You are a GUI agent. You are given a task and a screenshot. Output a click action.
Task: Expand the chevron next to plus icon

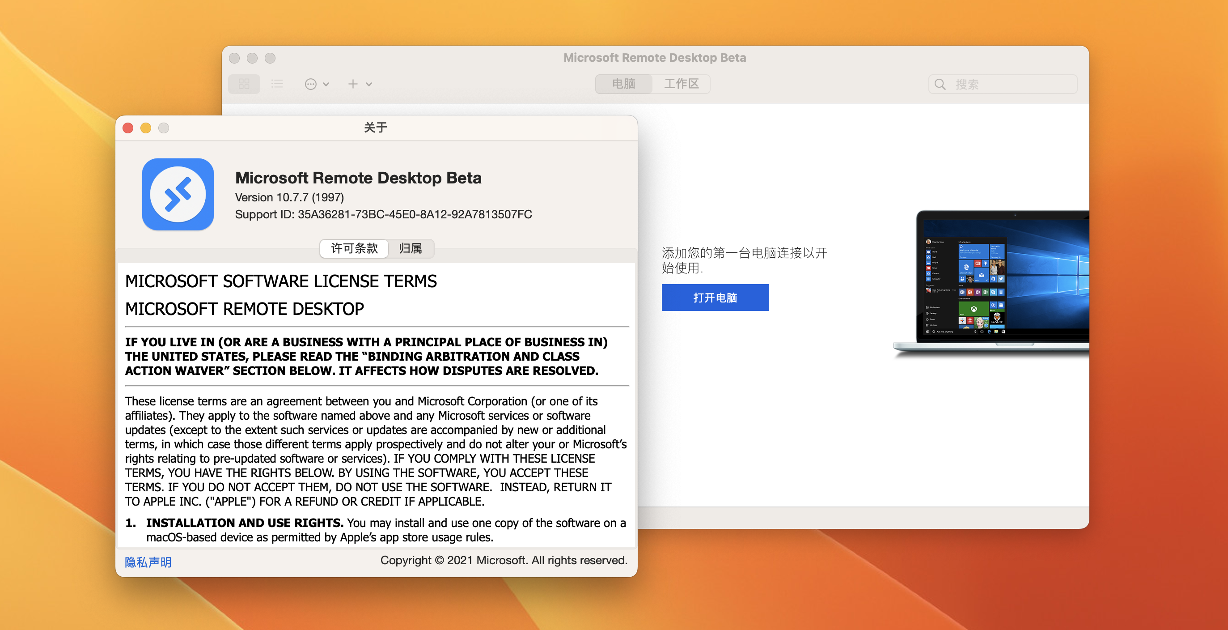click(x=369, y=85)
